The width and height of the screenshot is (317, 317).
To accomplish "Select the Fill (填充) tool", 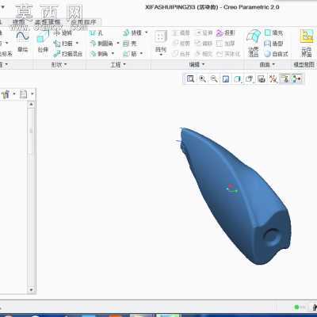I will 274,32.
